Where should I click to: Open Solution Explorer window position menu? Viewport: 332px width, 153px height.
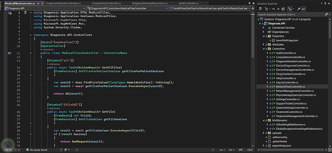click(322, 3)
